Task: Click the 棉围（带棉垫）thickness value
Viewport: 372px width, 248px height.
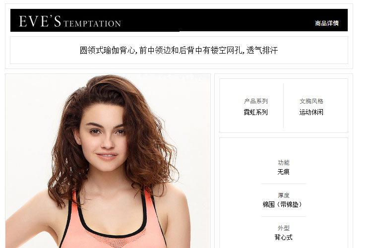Action: pyautogui.click(x=282, y=204)
